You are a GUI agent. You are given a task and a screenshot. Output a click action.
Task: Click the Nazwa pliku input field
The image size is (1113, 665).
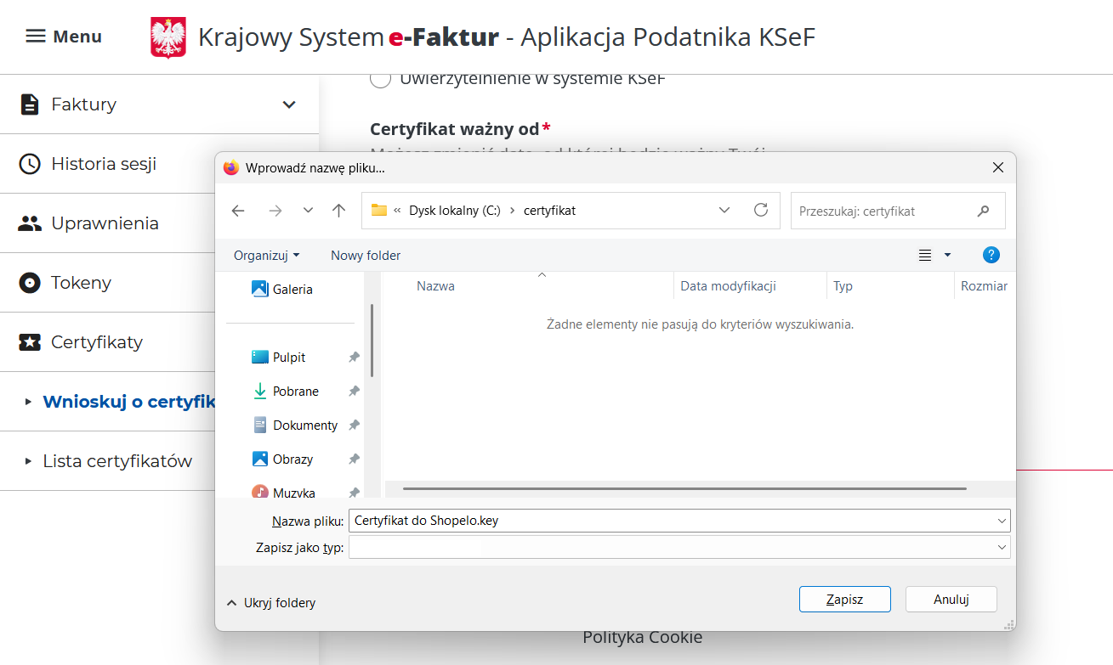pos(672,521)
